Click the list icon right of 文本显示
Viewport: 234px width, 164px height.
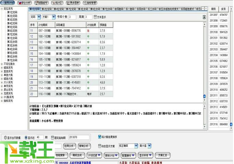pos(204,17)
